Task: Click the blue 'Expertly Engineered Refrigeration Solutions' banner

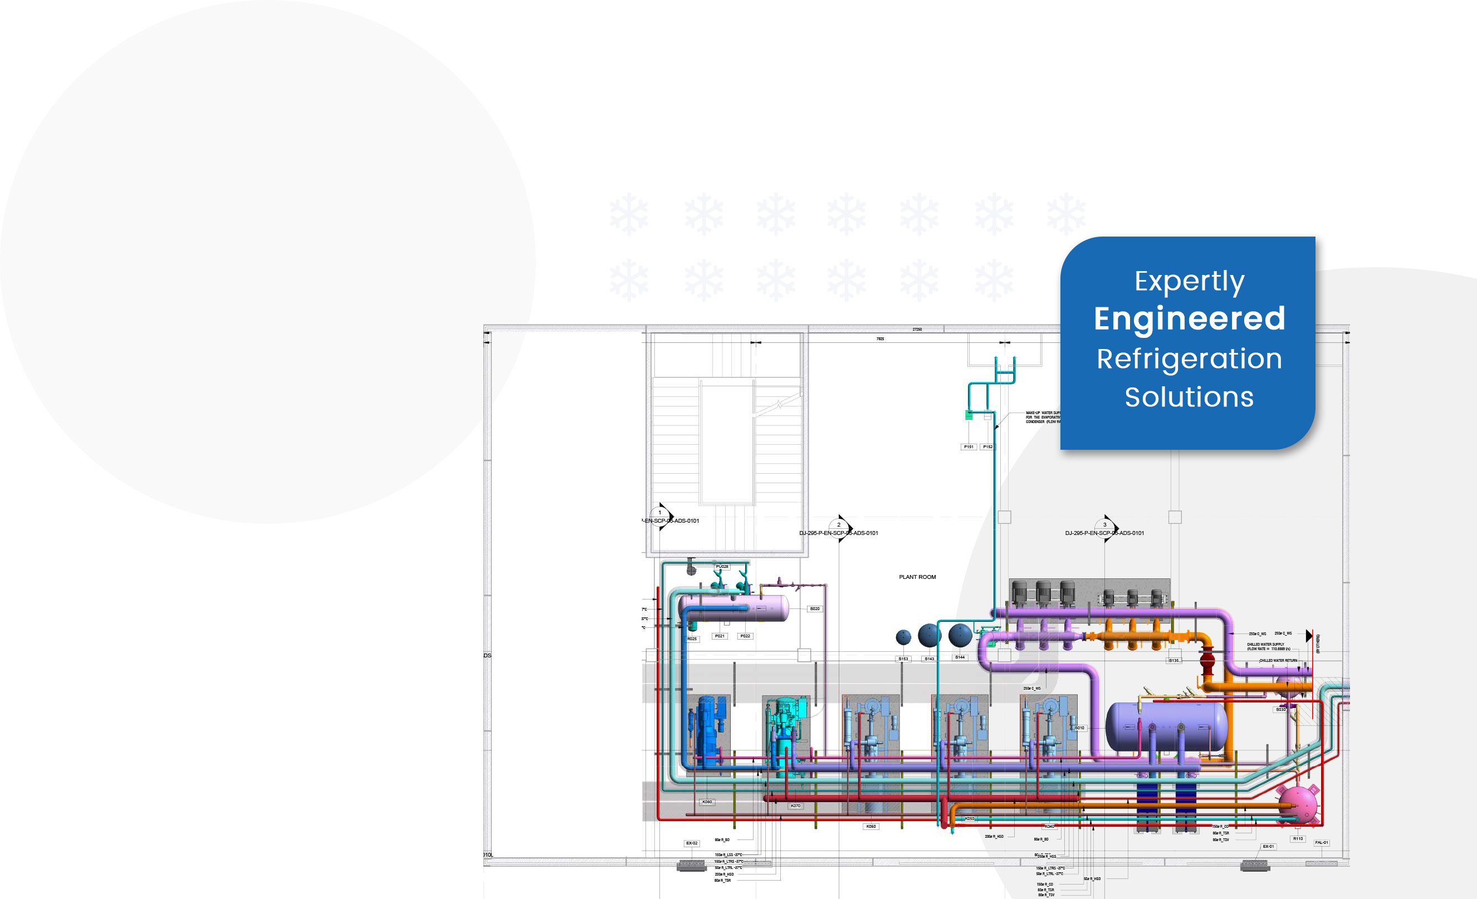Action: point(1188,342)
